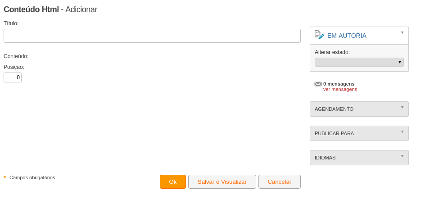Screen dimensions: 439x200
Task: Click the 0 mensagens count text
Action: tap(339, 84)
